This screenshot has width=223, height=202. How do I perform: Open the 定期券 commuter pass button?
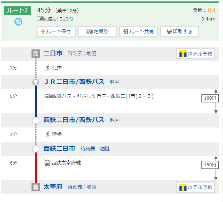point(97,32)
